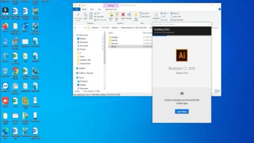Viewport: 254px width, 143px height.
Task: Click the Learn More button in installer
Action: (x=182, y=112)
